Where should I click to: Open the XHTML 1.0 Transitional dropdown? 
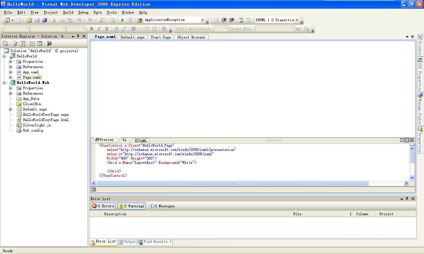[297, 20]
